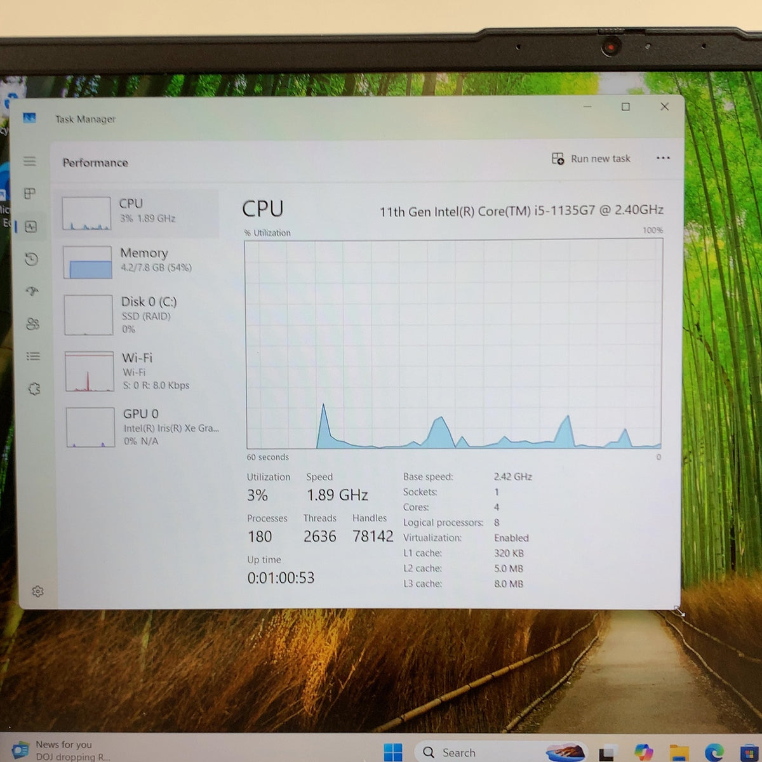Click the Performance page heading
The width and height of the screenshot is (762, 762).
tap(95, 163)
